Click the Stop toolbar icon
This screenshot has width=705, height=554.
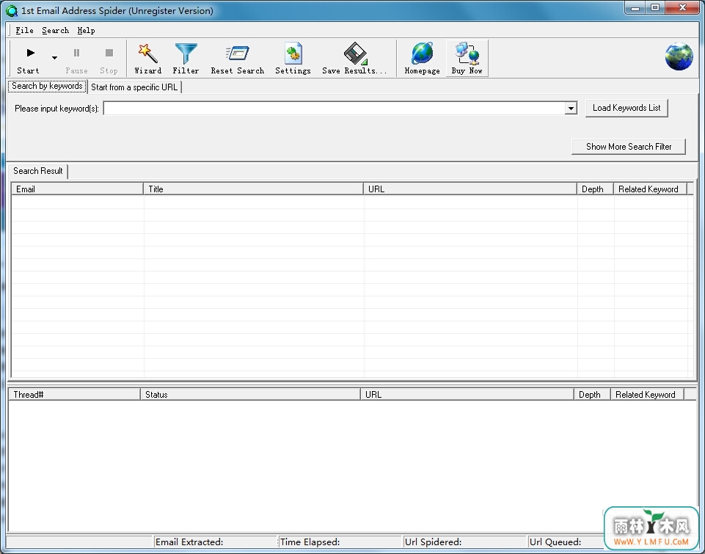coord(109,53)
